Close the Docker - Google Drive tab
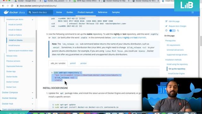The image size is (202, 114). tap(40, 1)
